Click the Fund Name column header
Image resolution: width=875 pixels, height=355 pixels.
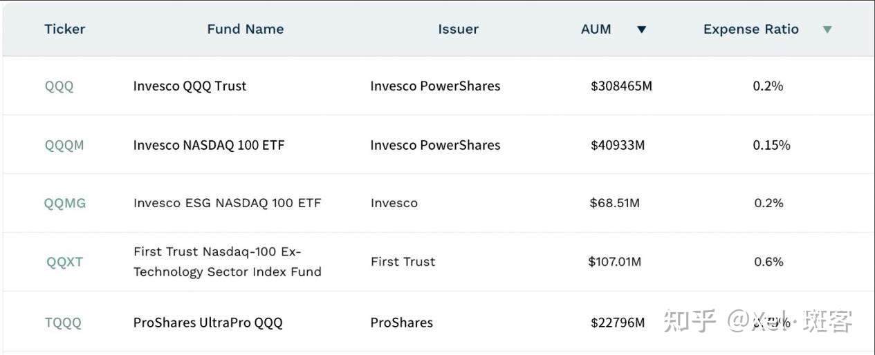[246, 29]
